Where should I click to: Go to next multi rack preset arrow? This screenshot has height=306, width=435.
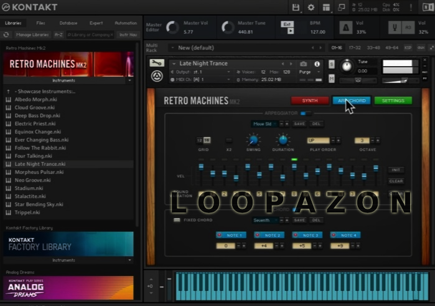[x=320, y=48]
